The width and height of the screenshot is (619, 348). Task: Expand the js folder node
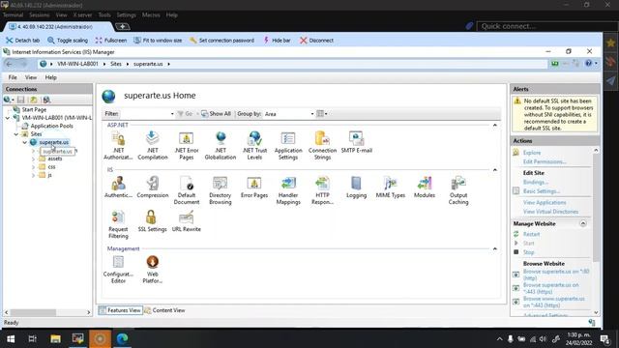(33, 176)
